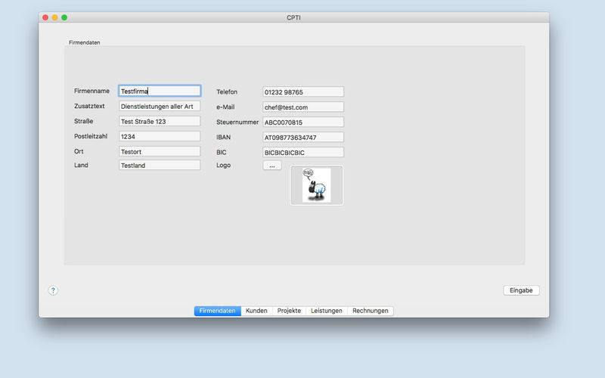Viewport: 605px width, 378px height.
Task: Select the Firmendaten tab
Action: pyautogui.click(x=217, y=311)
